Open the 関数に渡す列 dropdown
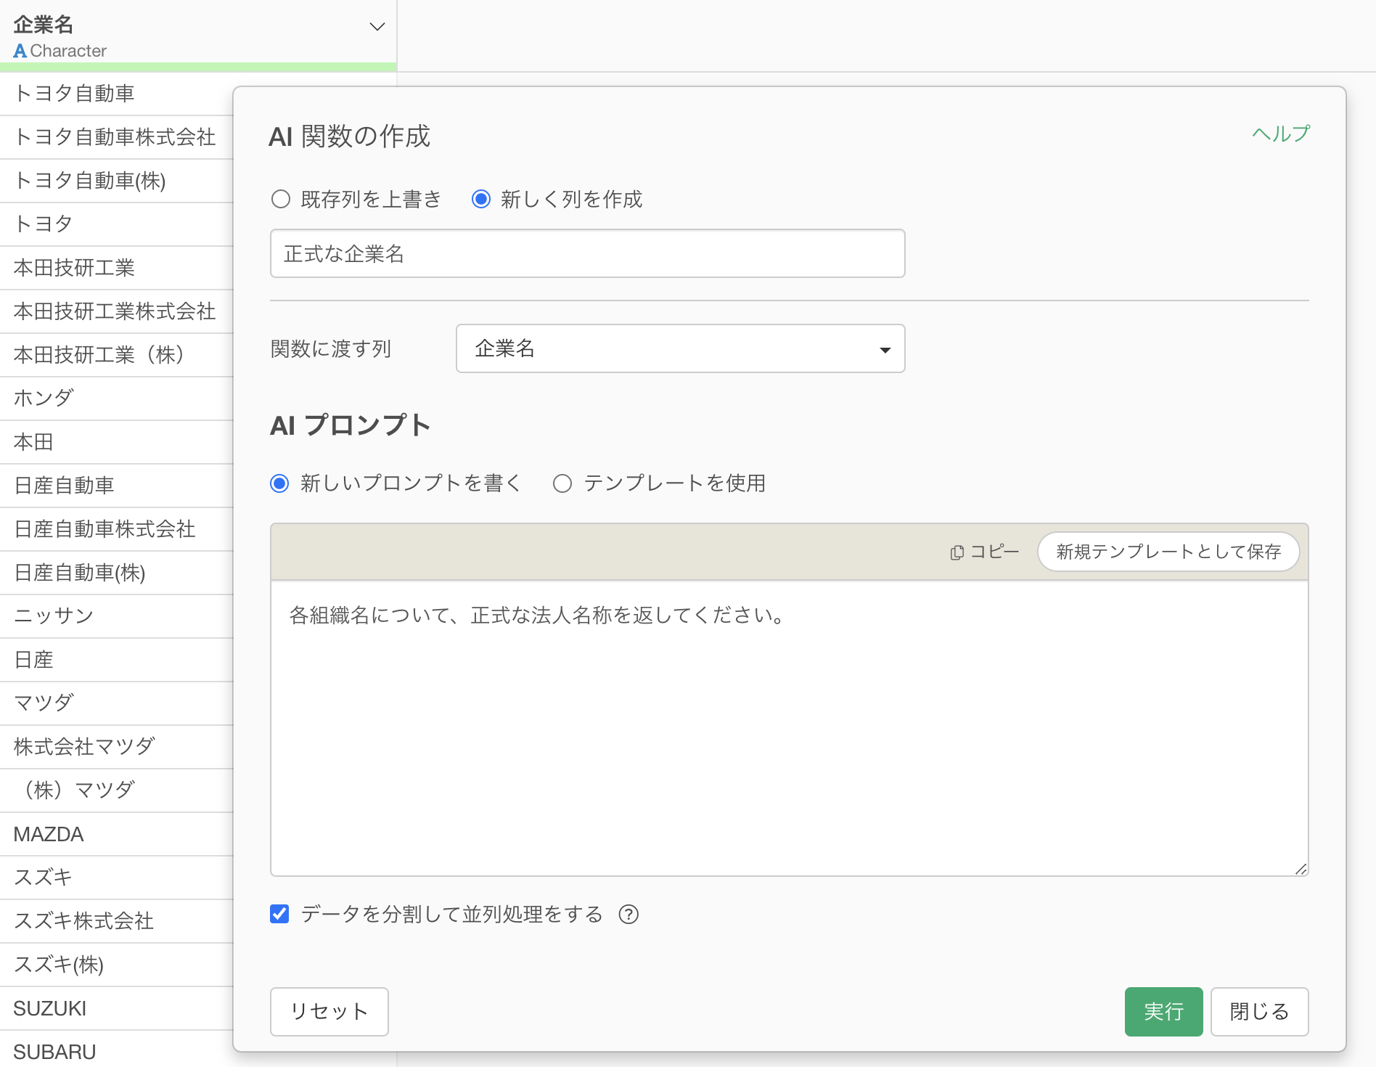 680,348
